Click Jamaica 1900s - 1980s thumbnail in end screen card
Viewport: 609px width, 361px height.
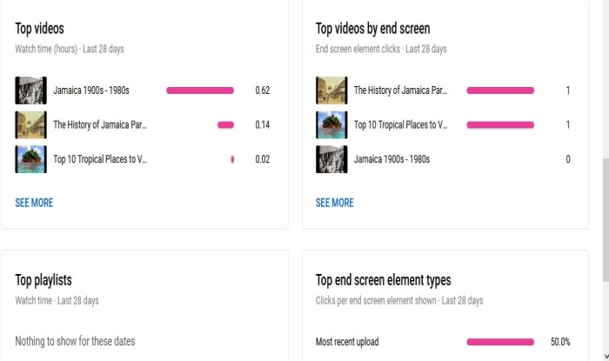click(x=331, y=159)
